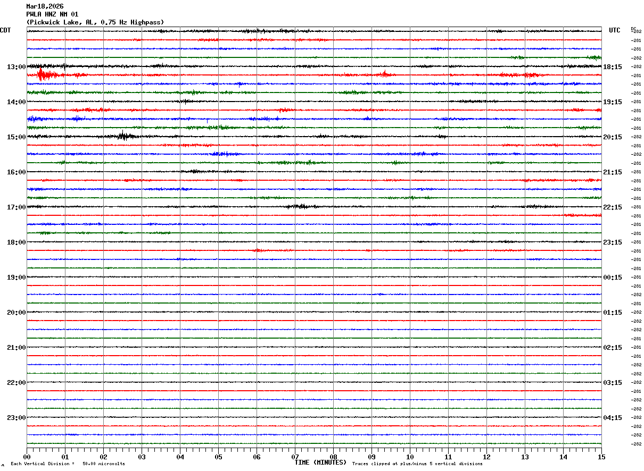Viewport: 644px width, 471px height.
Task: Click minute tick label 11 on time axis
Action: click(x=449, y=457)
